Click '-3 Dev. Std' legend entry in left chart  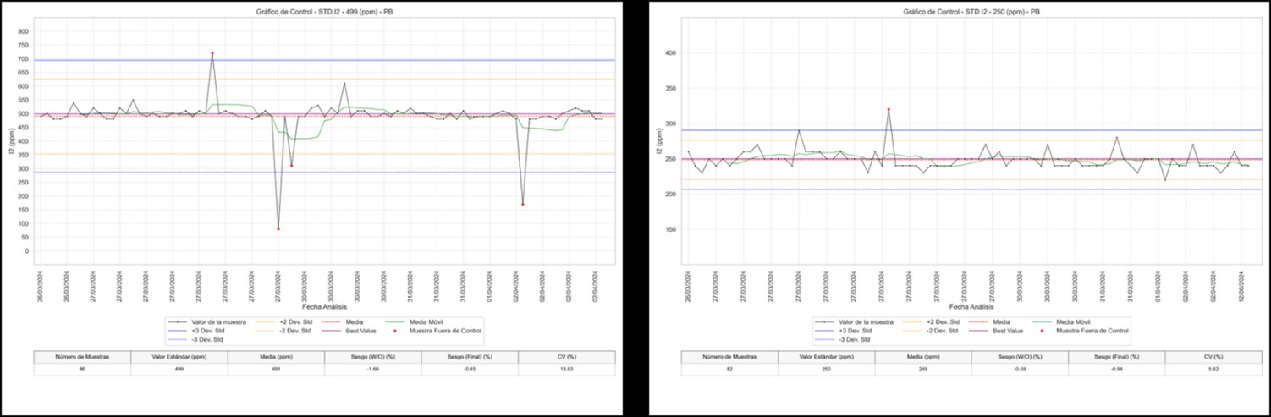[199, 339]
